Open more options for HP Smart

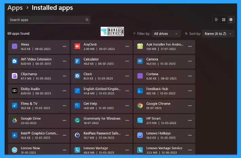(x=190, y=120)
